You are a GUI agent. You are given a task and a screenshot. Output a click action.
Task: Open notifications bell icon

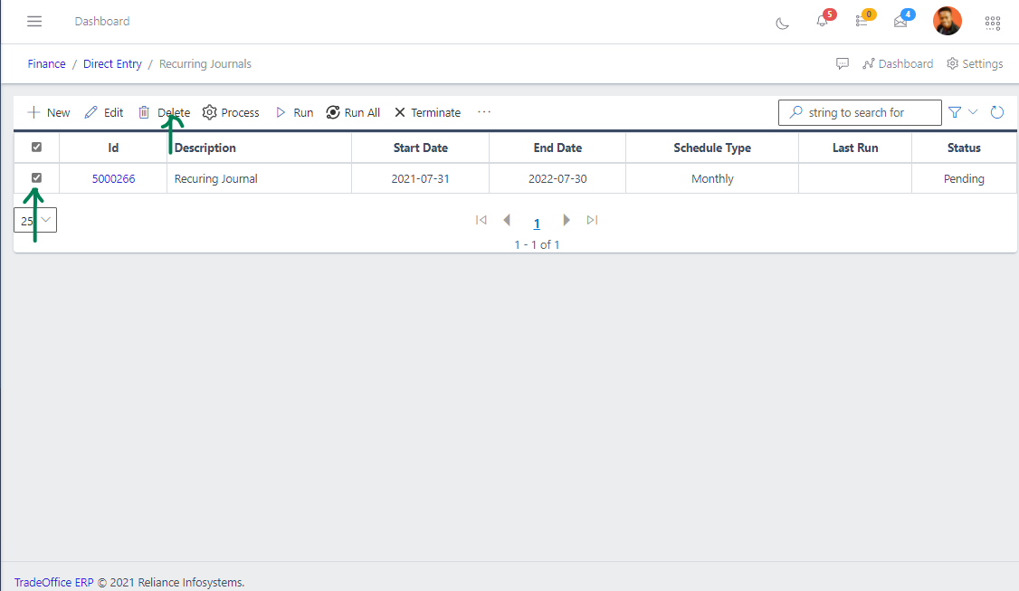point(822,22)
